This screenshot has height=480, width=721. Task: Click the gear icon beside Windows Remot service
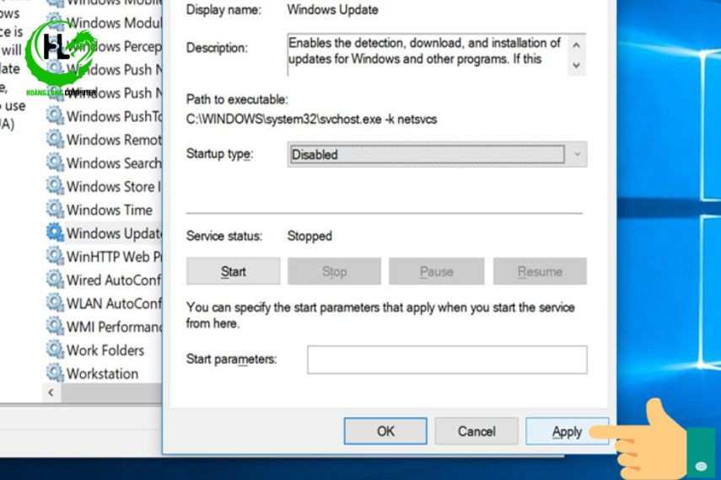click(55, 139)
